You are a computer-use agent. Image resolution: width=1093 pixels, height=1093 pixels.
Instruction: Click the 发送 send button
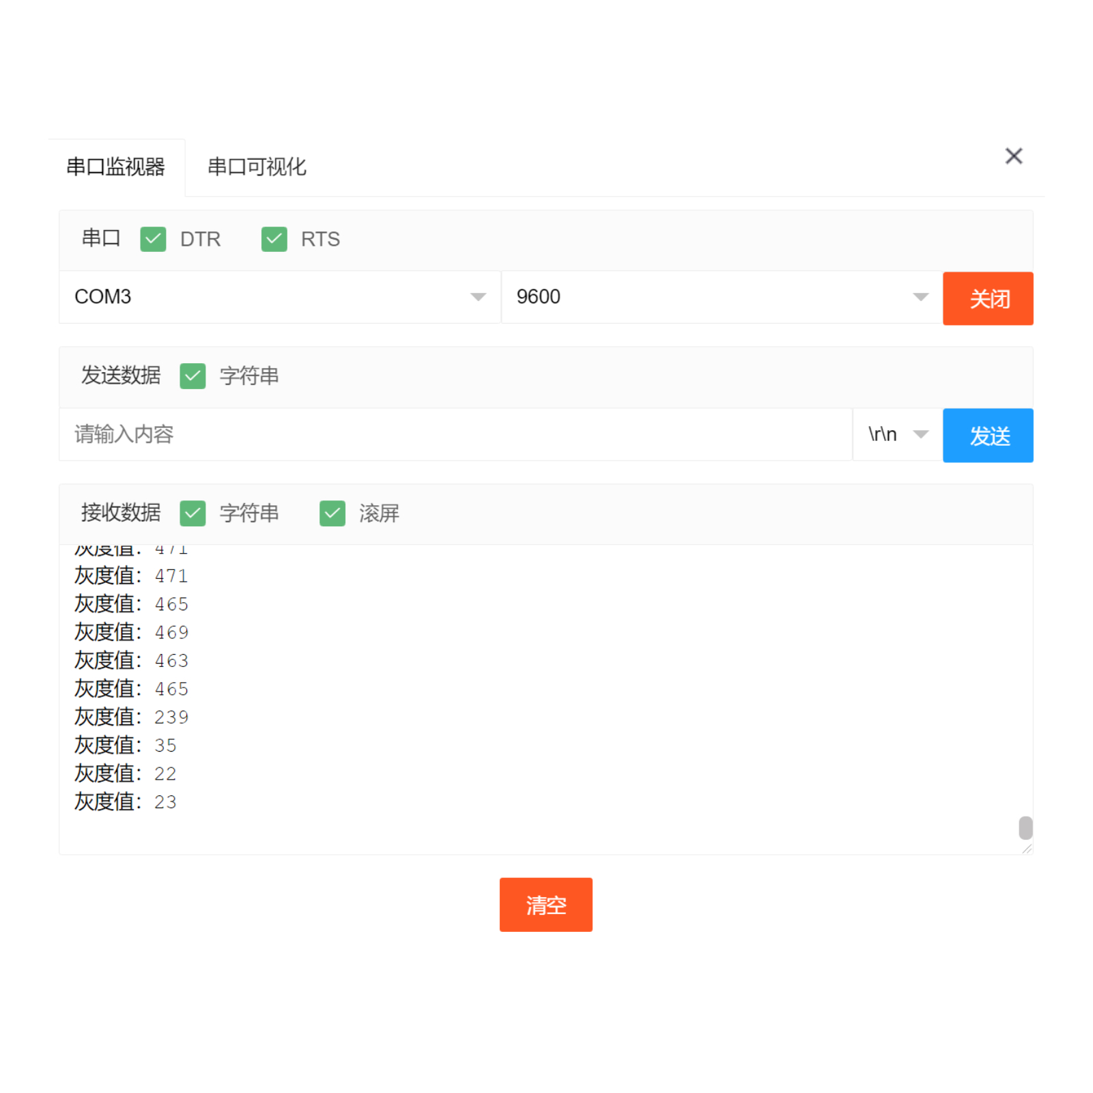(x=988, y=435)
